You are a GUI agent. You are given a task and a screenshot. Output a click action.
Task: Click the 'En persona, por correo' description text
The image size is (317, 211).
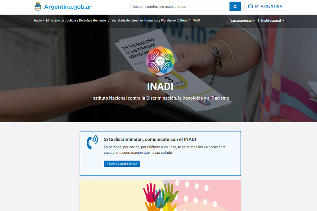164,150
